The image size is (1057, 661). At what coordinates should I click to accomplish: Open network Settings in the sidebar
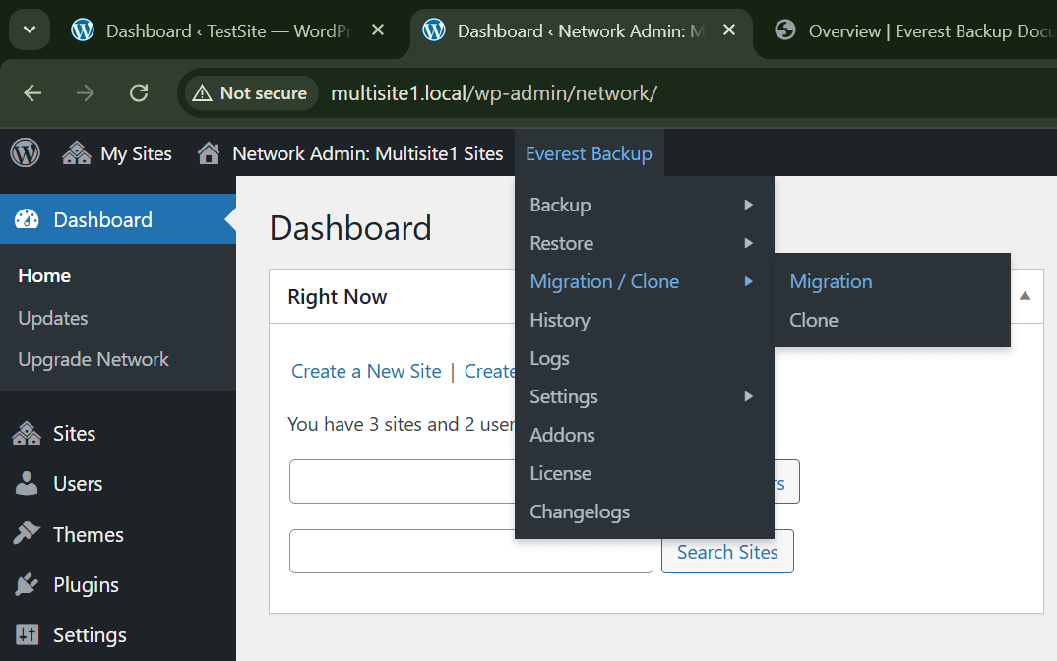click(89, 635)
